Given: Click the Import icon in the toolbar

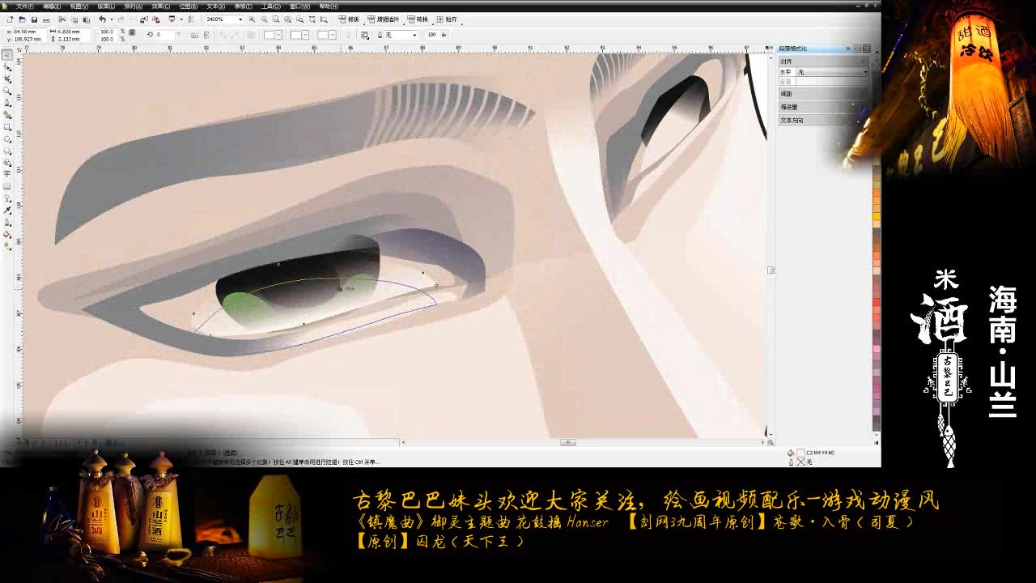Looking at the screenshot, I should click(144, 19).
